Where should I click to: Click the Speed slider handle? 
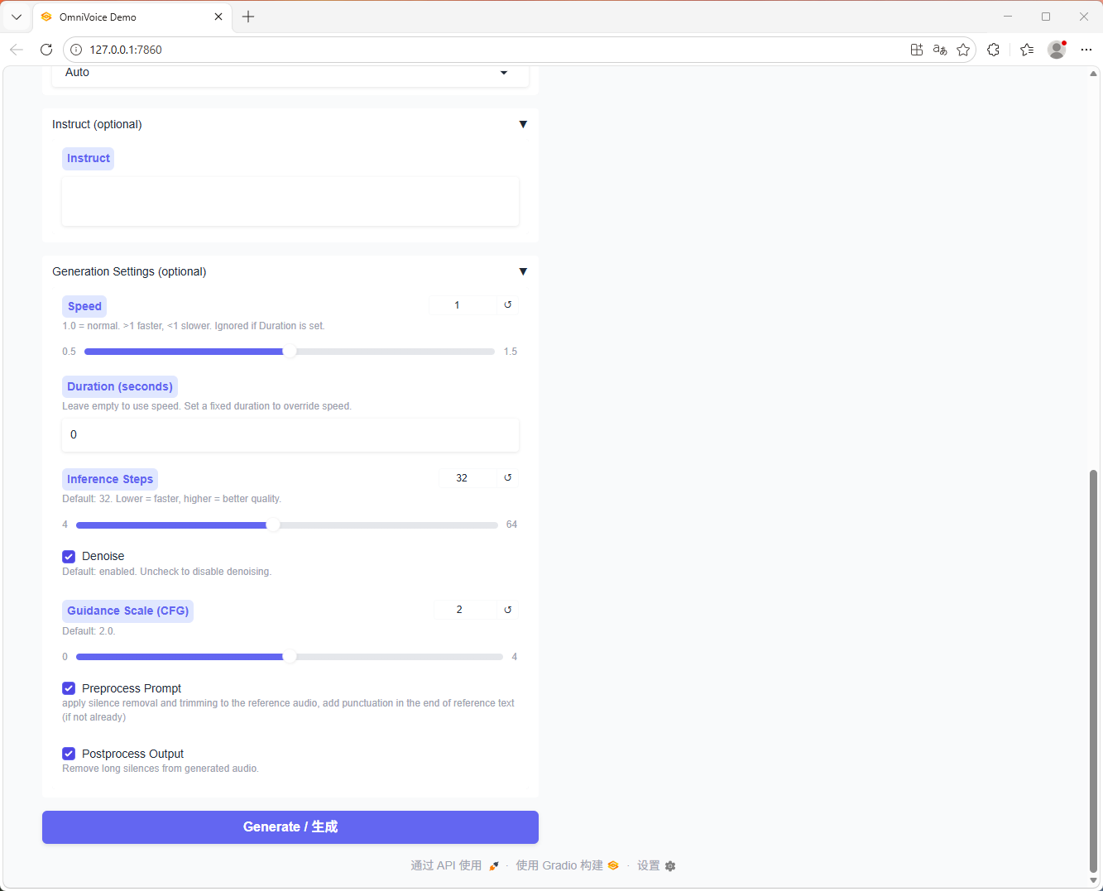coord(290,352)
